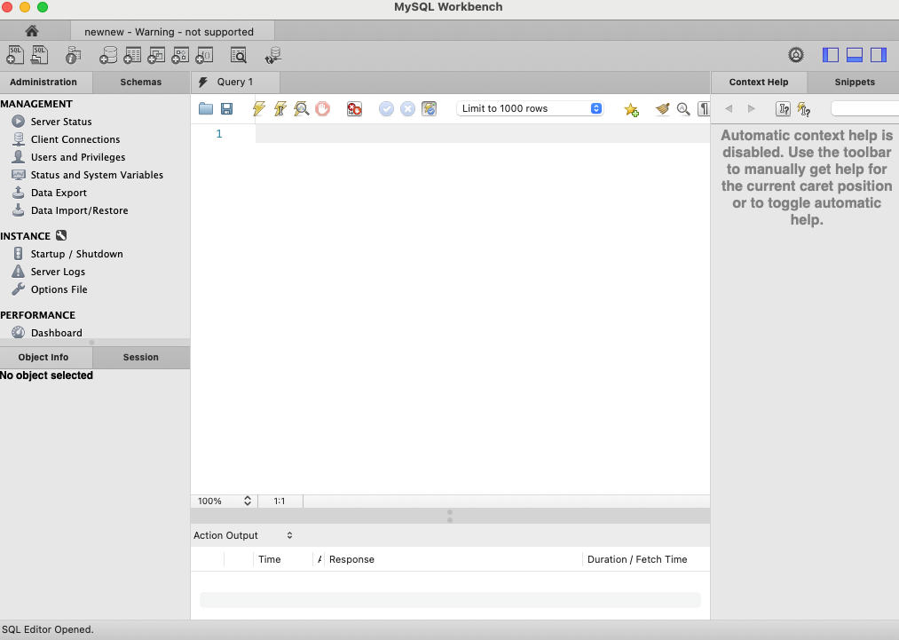This screenshot has height=640, width=899.
Task: Create a new schema icon
Action: (x=108, y=55)
